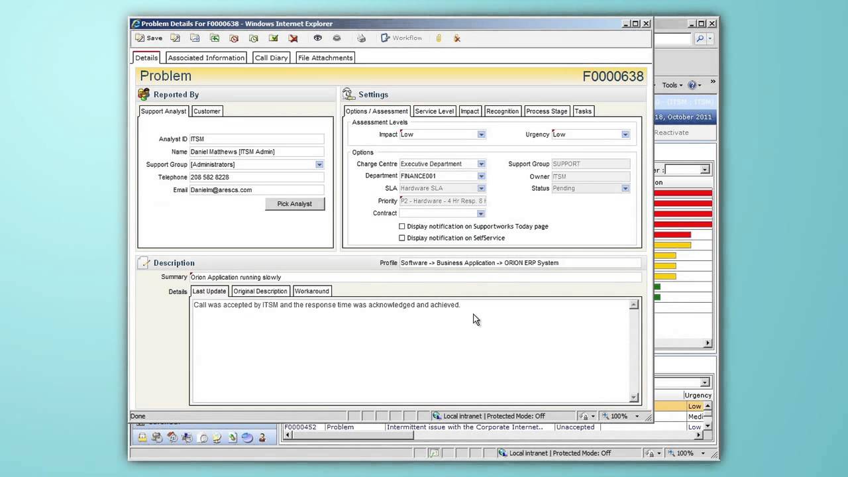Click the update-call pencil icon next to Save
The width and height of the screenshot is (848, 477).
coord(175,38)
